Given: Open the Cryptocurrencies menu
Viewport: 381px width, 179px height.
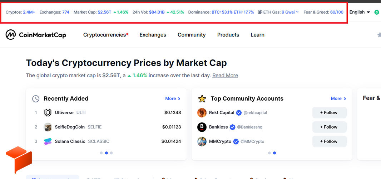Looking at the screenshot, I should (105, 35).
